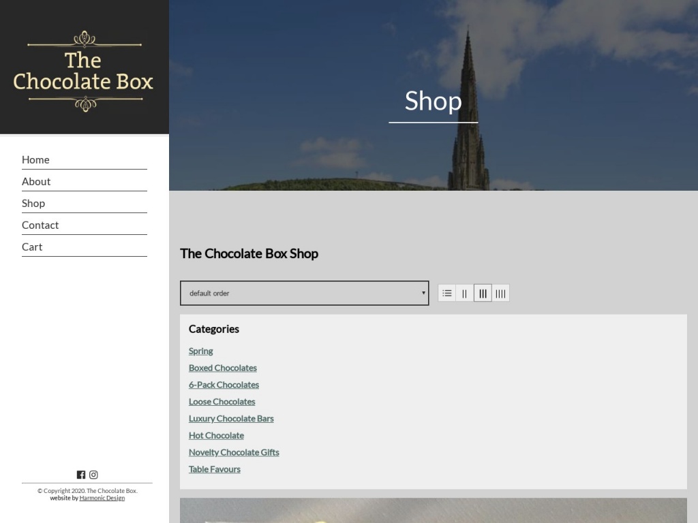Screen dimensions: 698x523
Task: Visit the Harmonic Design website link
Action: (102, 498)
